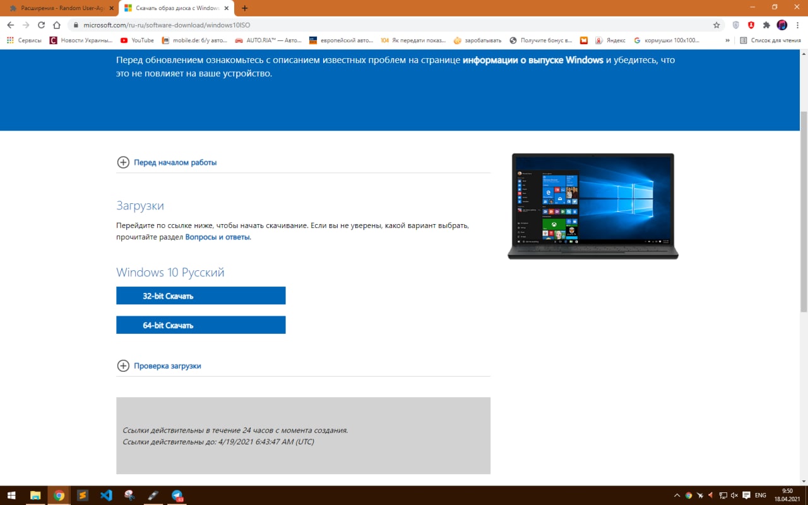The height and width of the screenshot is (505, 808).
Task: Open a new browser tab
Action: coord(245,8)
